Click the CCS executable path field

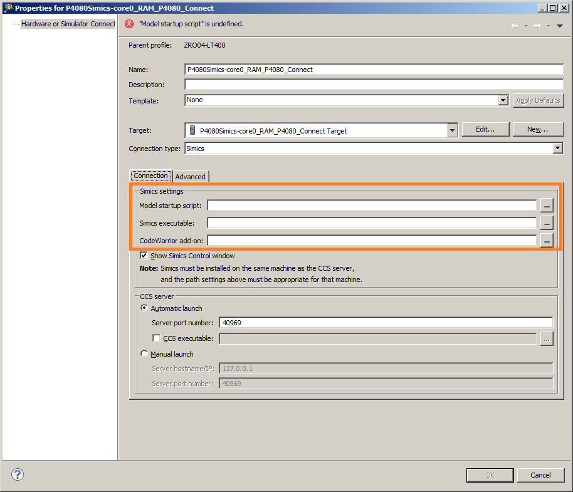coord(378,338)
